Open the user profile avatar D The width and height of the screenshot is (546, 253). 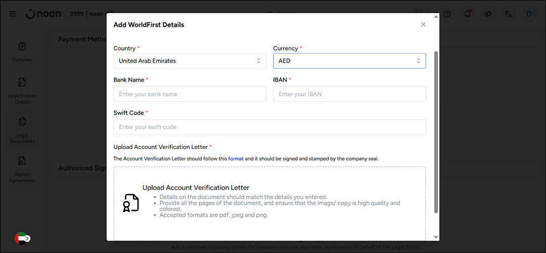[x=529, y=14]
